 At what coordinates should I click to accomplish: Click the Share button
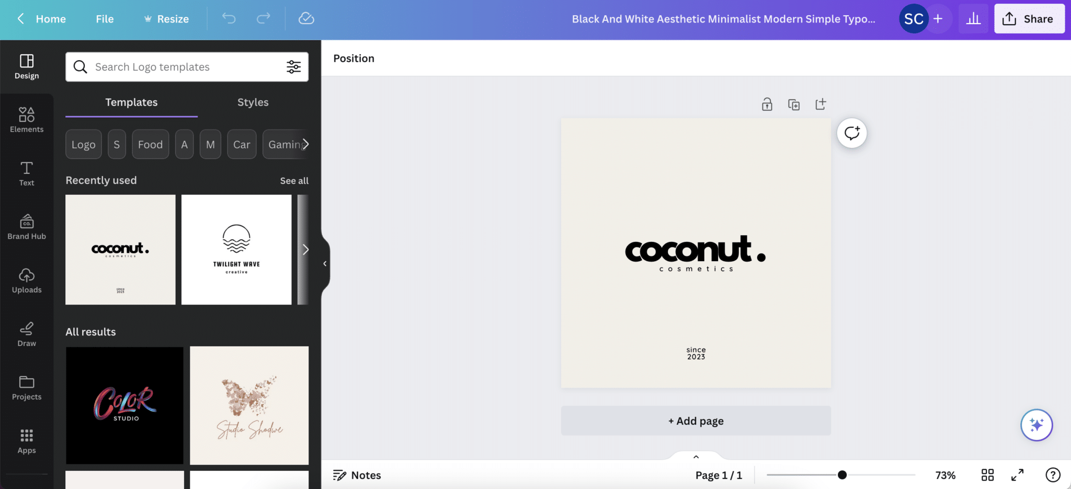point(1028,18)
